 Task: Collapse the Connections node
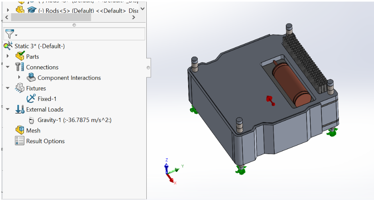pyautogui.click(x=8, y=67)
